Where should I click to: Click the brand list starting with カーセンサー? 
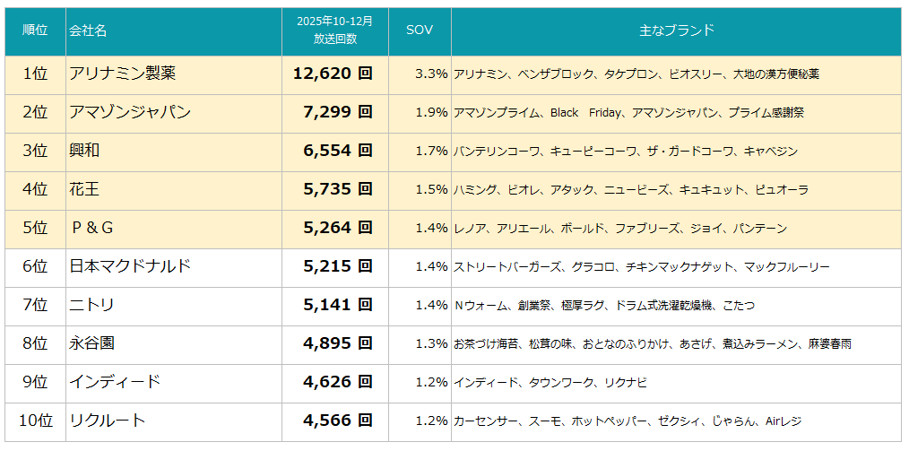click(628, 421)
